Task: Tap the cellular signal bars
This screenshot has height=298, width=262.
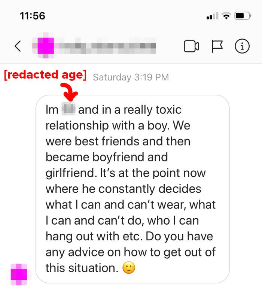Action: click(x=213, y=16)
